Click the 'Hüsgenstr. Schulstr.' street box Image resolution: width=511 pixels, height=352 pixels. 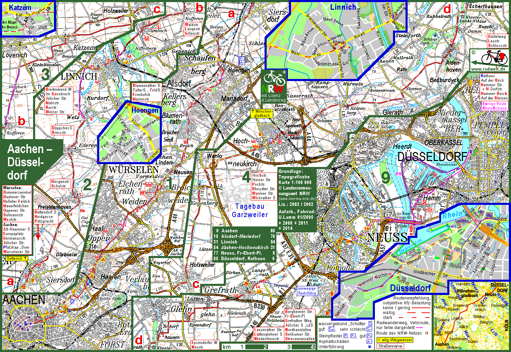(x=61, y=184)
